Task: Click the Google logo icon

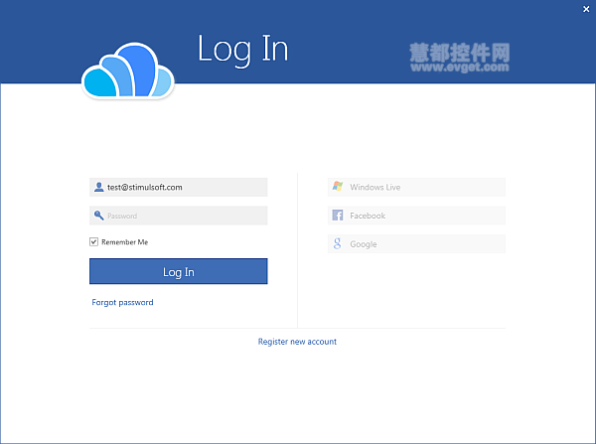Action: point(337,243)
